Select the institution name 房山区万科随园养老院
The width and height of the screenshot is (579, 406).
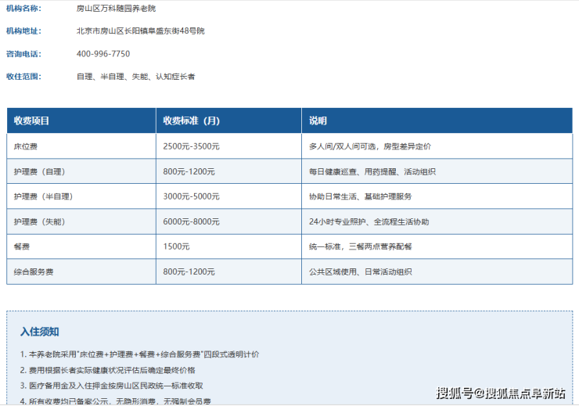click(116, 9)
